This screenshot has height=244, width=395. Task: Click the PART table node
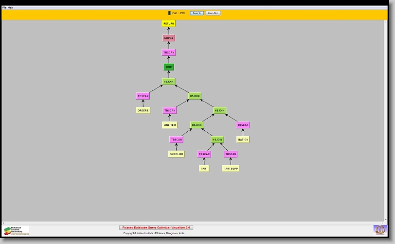pos(204,169)
